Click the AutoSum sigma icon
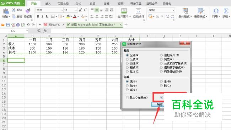 pyautogui.click(x=226, y=11)
